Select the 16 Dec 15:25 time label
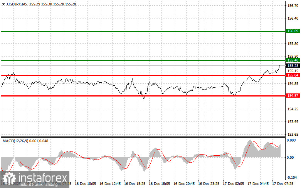Image resolution: width=301 pixels, height=188 pixels. (135, 184)
